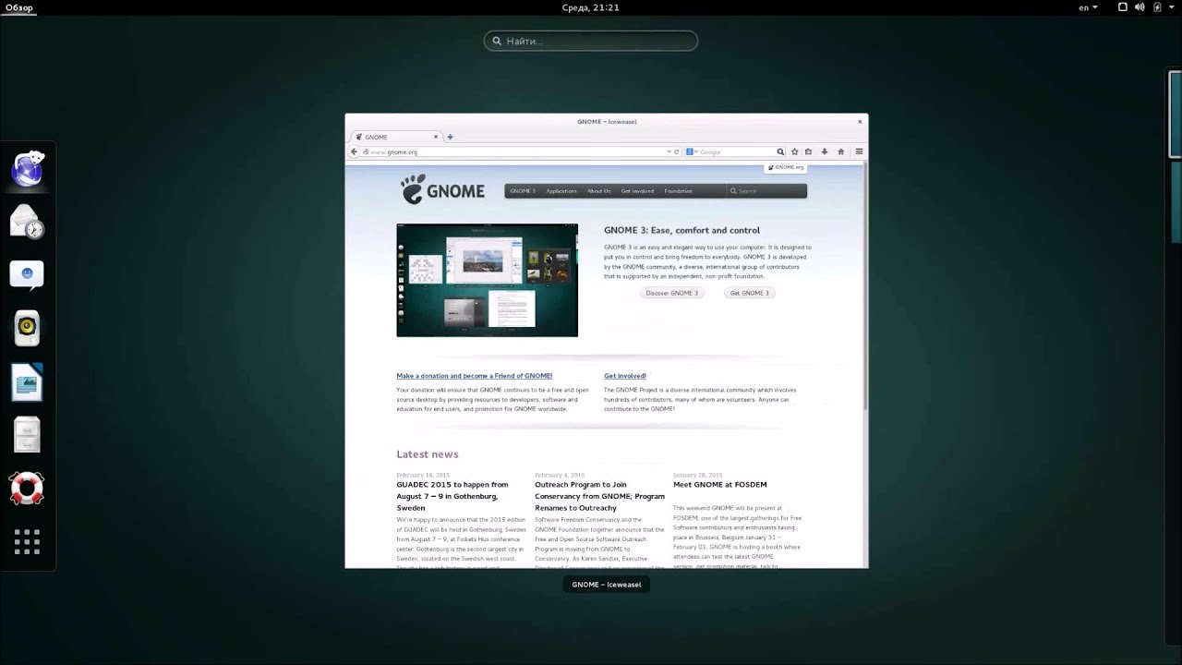Click battery status icon in top bar
1182x665 pixels.
(x=1156, y=7)
